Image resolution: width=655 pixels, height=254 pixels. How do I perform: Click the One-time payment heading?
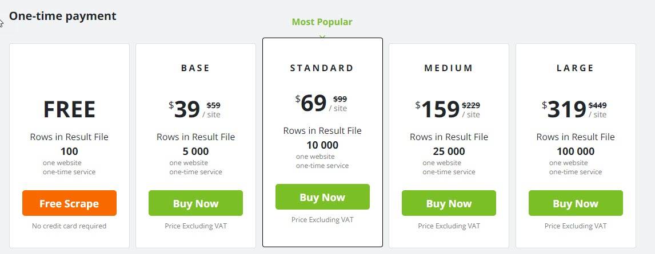[63, 16]
